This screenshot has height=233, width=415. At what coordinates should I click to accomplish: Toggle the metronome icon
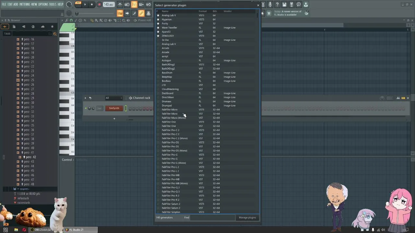(x=120, y=5)
